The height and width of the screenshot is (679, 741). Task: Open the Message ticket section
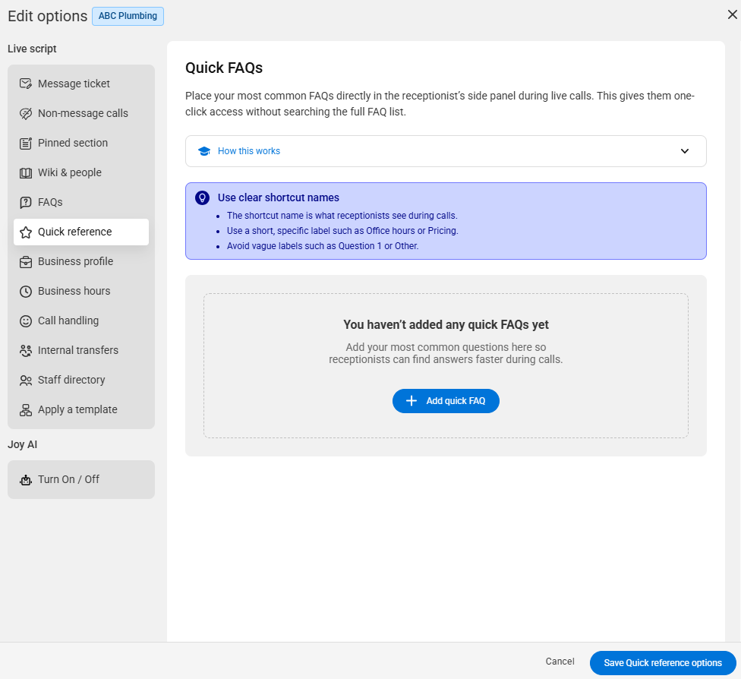[81, 84]
